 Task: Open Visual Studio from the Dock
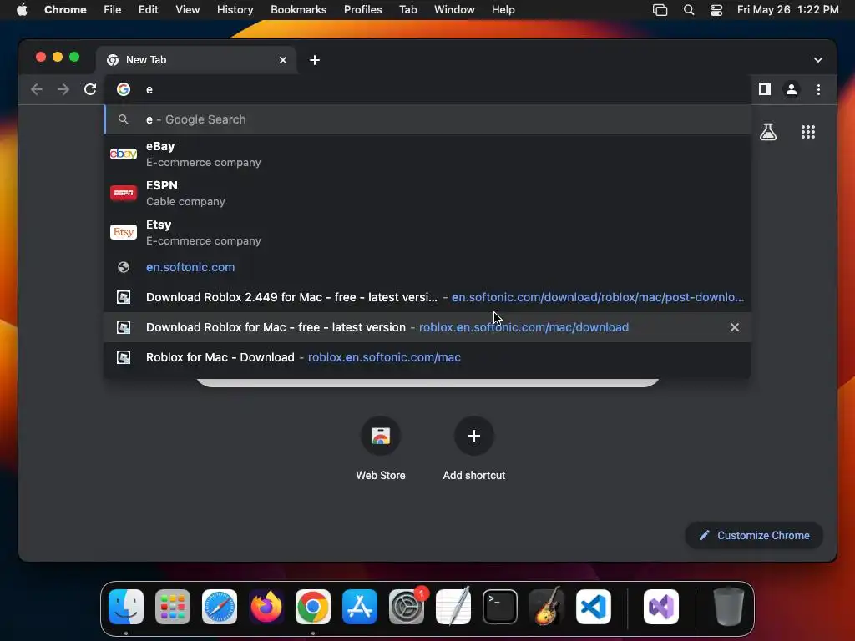click(661, 607)
